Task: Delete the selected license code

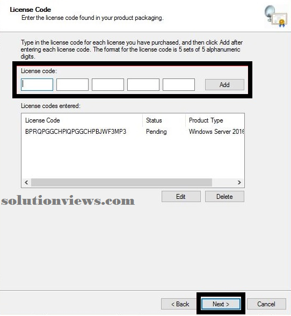Action: point(224,197)
